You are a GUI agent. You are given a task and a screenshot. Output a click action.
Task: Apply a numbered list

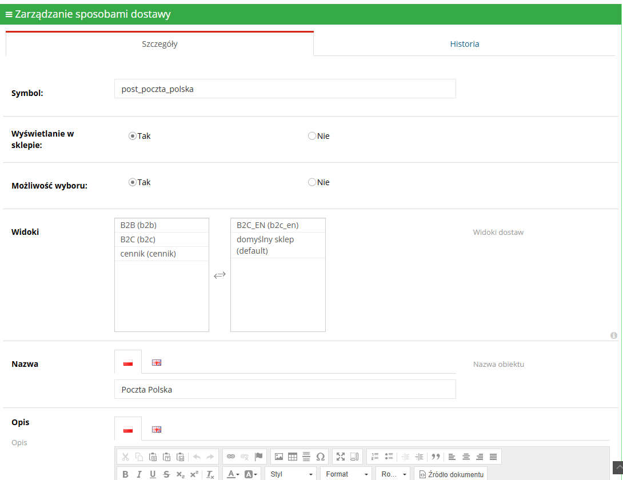coord(375,457)
